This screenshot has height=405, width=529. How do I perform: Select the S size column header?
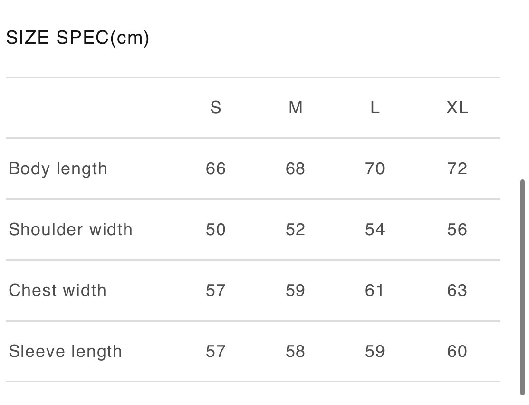coord(216,108)
